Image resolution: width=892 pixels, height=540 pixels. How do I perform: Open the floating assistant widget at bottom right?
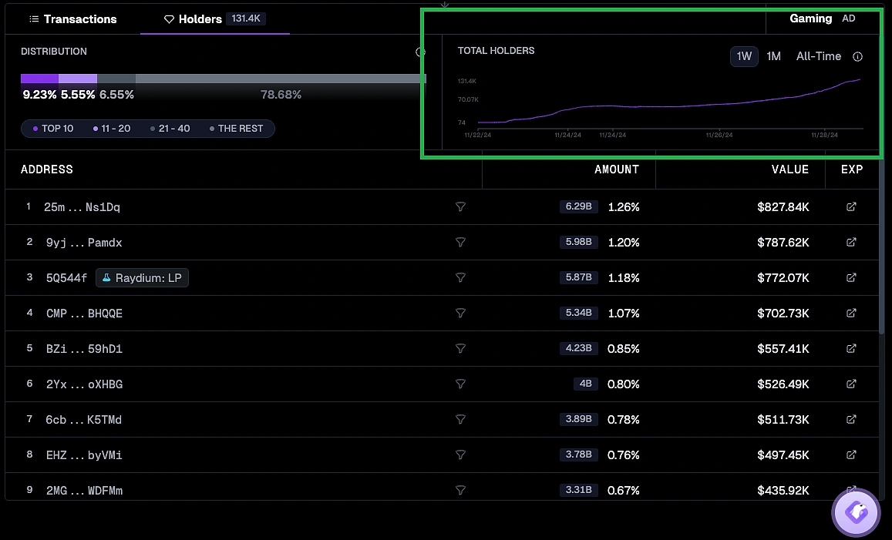(856, 511)
